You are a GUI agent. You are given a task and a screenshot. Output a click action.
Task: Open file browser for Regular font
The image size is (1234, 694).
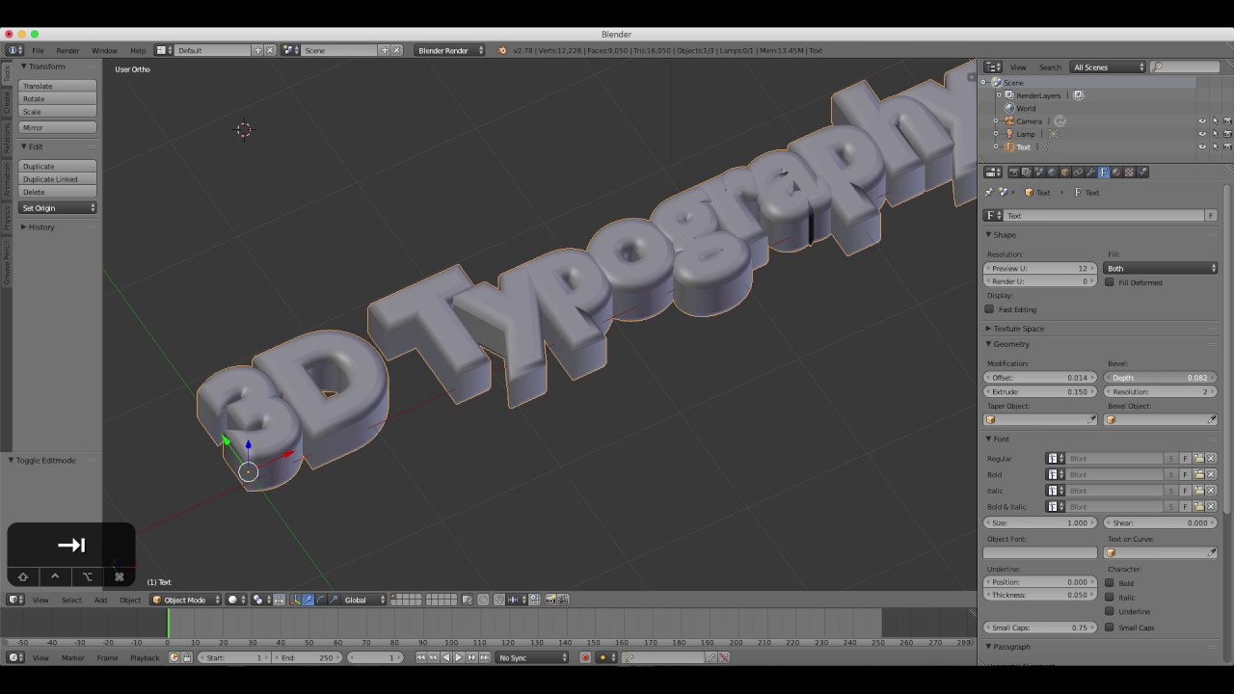[1198, 459]
